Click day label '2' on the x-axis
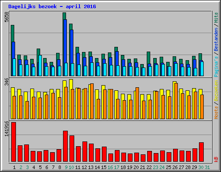 click(x=21, y=167)
